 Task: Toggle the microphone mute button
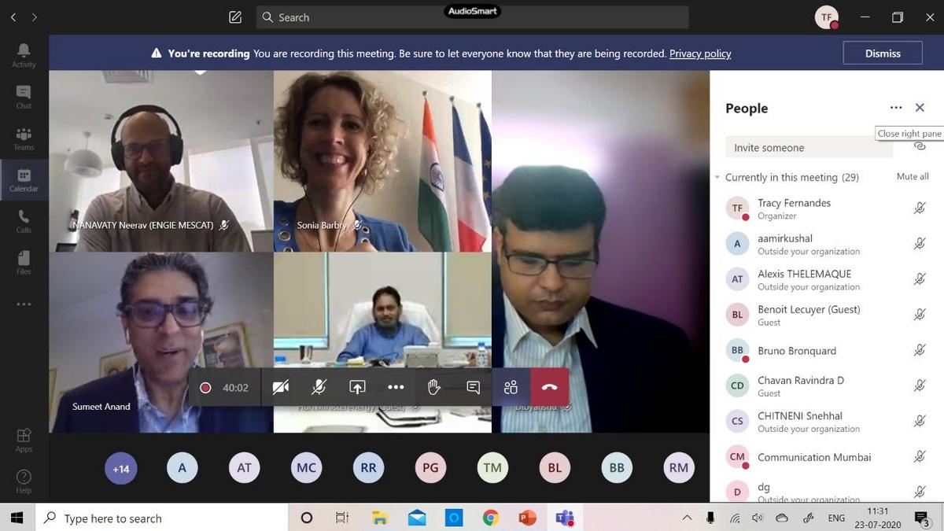tap(319, 387)
